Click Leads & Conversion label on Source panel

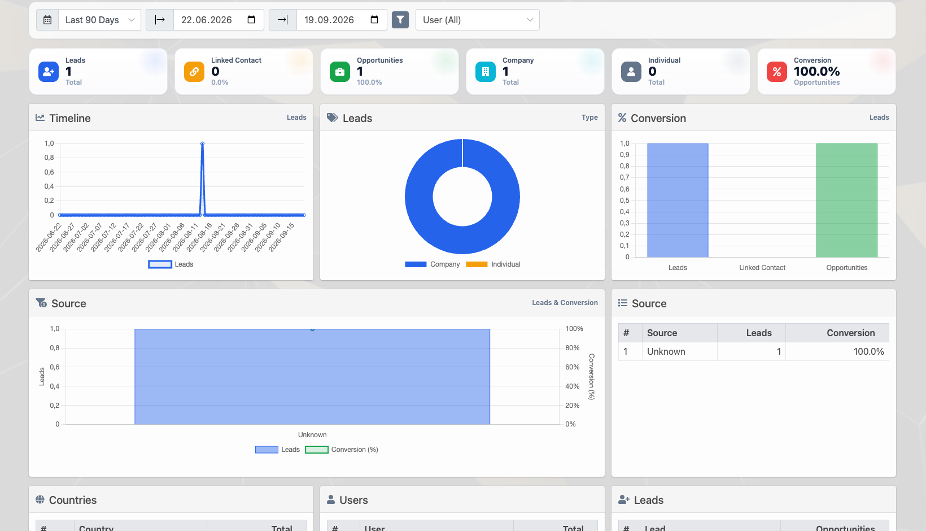pyautogui.click(x=565, y=303)
